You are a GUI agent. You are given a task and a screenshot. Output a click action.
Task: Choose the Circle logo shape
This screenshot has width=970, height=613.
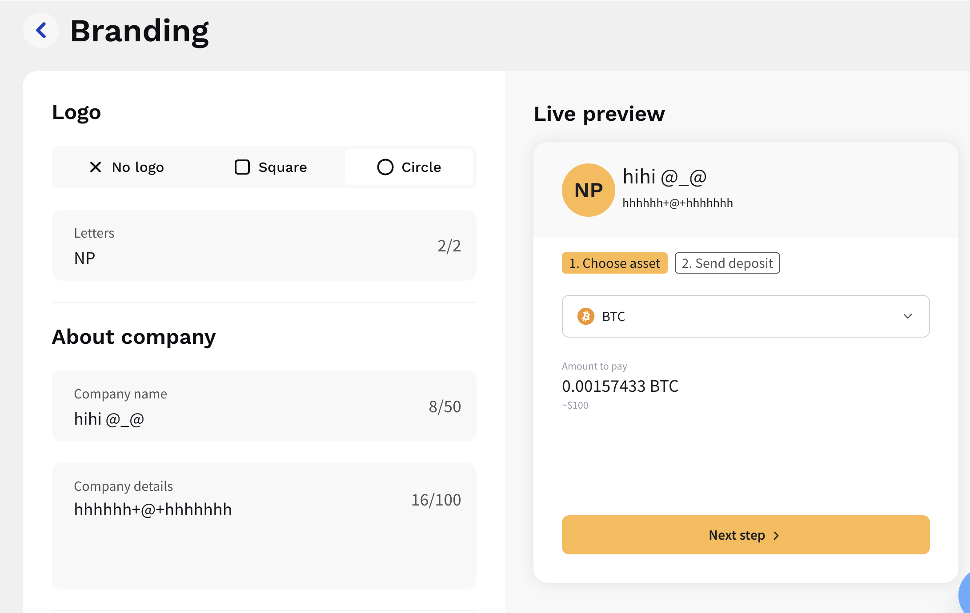tap(409, 167)
